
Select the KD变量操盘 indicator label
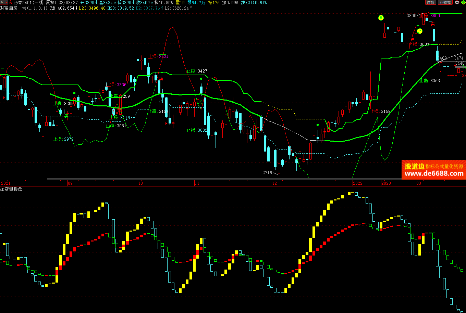[11, 189]
